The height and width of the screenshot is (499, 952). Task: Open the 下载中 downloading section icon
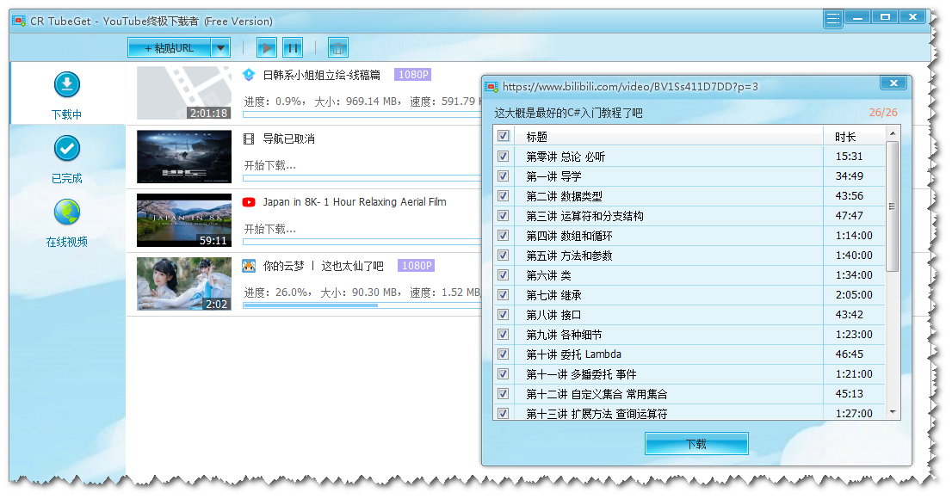point(67,85)
